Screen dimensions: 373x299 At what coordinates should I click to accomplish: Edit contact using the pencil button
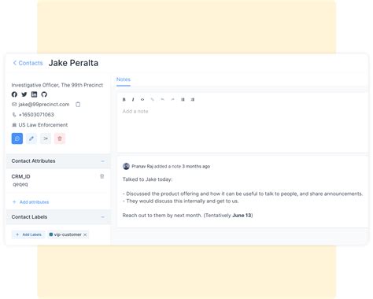coord(31,138)
